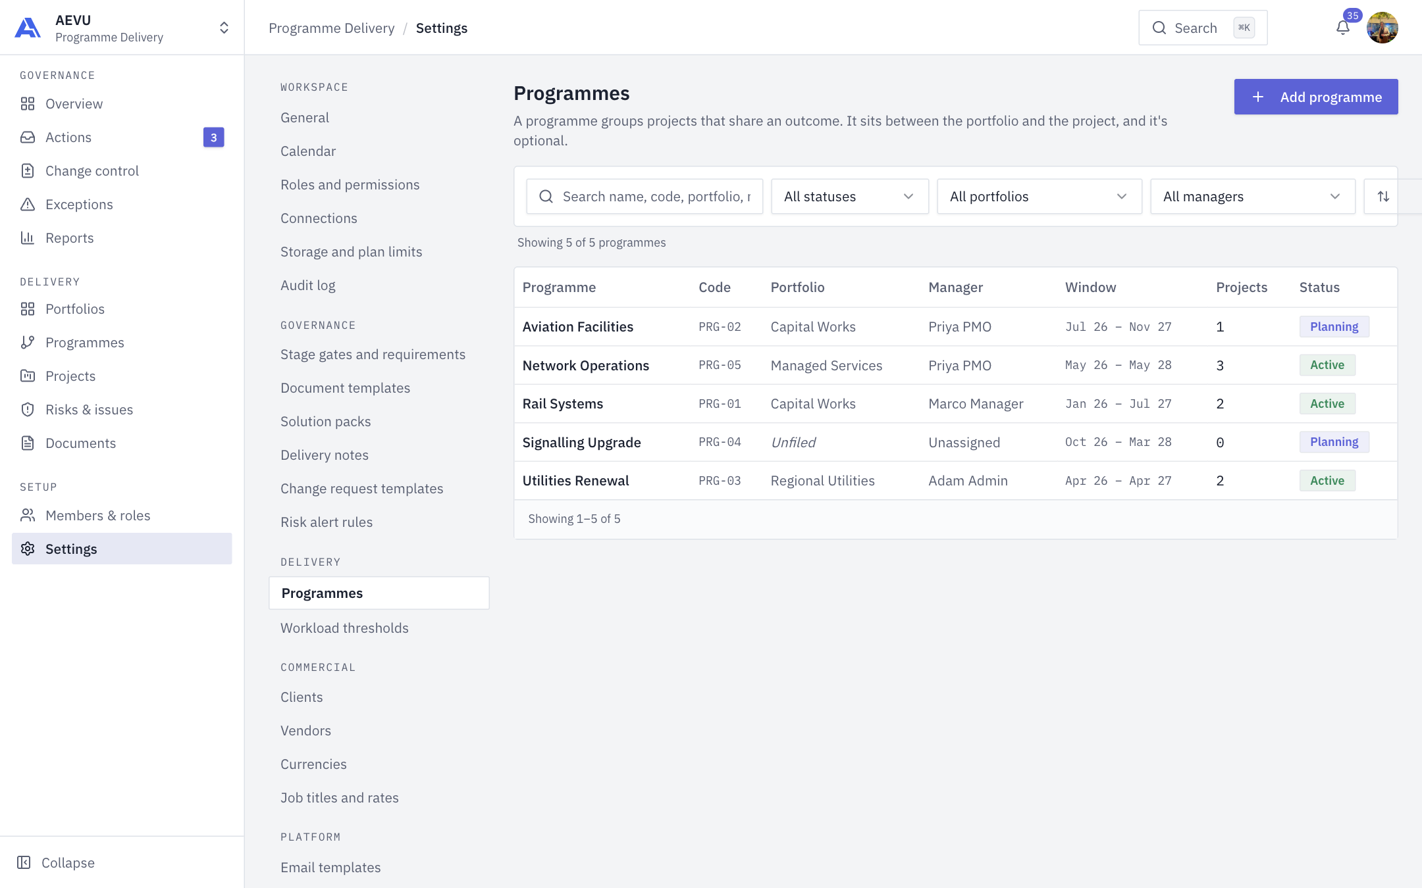
Task: Click the Change control document icon
Action: [x=28, y=171]
